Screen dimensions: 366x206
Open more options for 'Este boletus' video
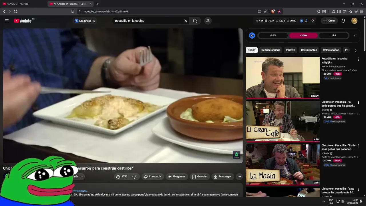tap(359, 189)
